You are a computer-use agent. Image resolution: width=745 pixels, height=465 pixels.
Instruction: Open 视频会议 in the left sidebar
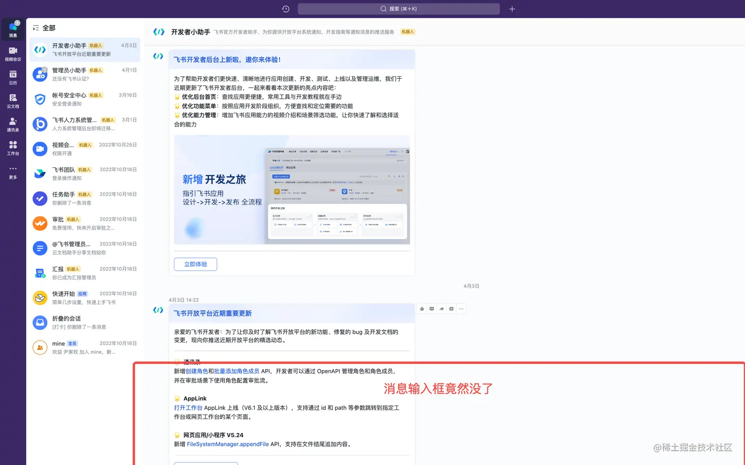(x=13, y=54)
